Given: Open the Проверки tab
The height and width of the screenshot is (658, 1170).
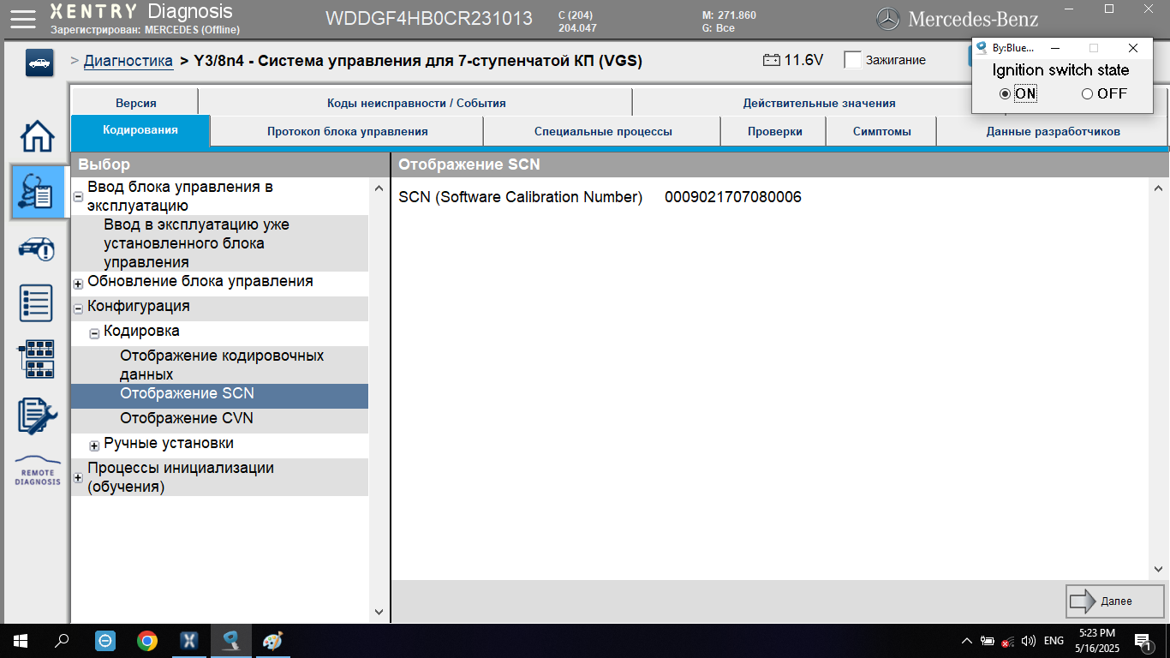Looking at the screenshot, I should [x=774, y=131].
